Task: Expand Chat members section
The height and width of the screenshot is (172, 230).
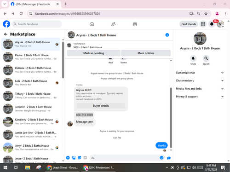Action: pos(200,80)
